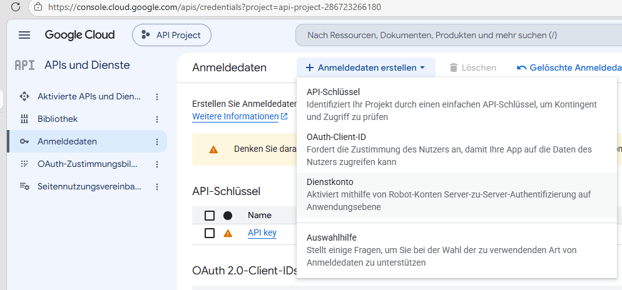Click the external link icon after Weitere Informationen
Image resolution: width=622 pixels, height=290 pixels.
click(284, 116)
